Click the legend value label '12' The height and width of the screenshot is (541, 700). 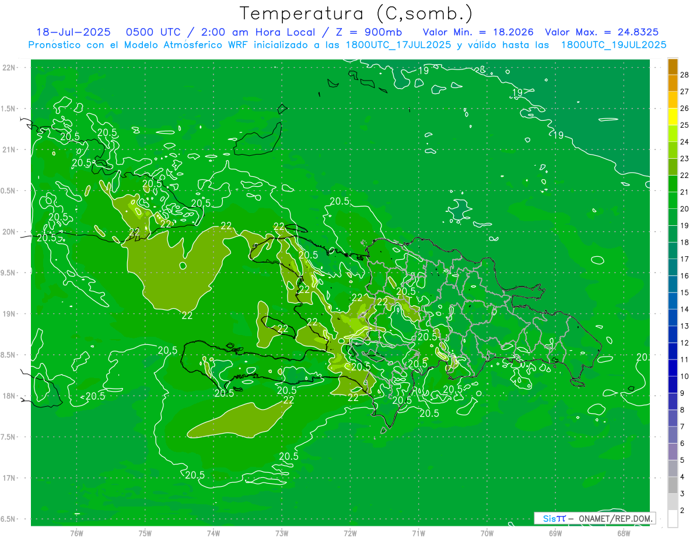coord(685,343)
